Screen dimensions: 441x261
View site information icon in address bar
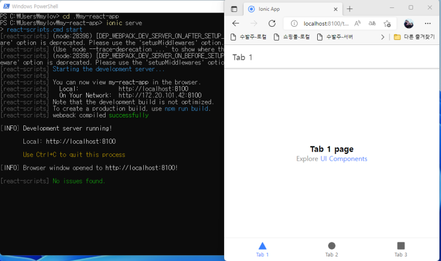point(294,23)
